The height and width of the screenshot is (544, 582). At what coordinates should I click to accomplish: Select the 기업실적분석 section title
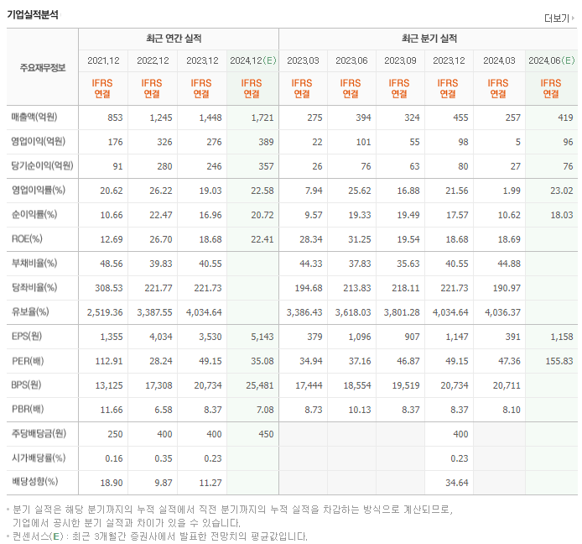pyautogui.click(x=33, y=14)
